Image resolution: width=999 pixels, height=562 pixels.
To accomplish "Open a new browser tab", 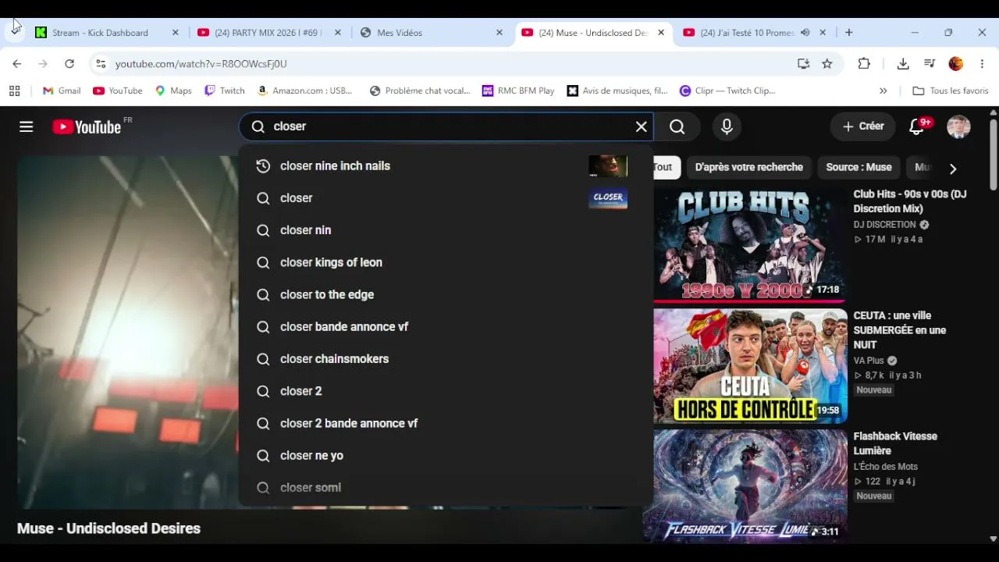I will (849, 33).
